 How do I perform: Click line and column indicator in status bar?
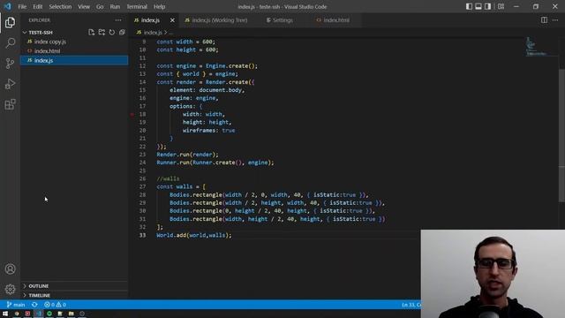[411, 305]
